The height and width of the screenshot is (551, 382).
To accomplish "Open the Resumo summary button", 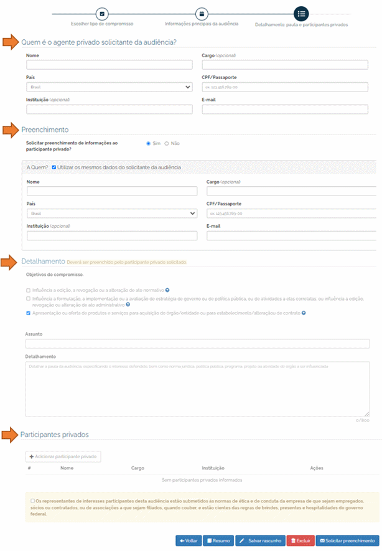I will 218,541.
